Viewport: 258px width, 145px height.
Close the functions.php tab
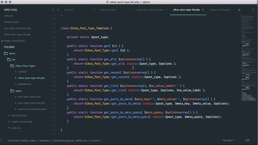click(130, 10)
